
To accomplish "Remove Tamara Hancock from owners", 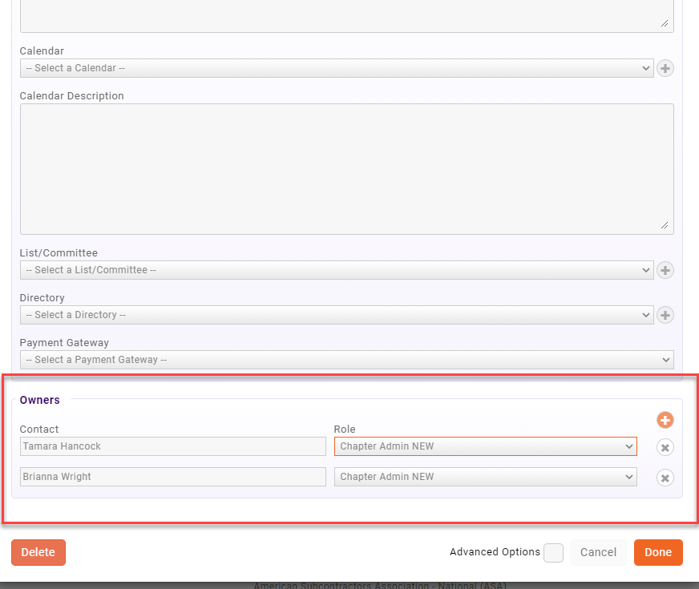I will (x=665, y=447).
